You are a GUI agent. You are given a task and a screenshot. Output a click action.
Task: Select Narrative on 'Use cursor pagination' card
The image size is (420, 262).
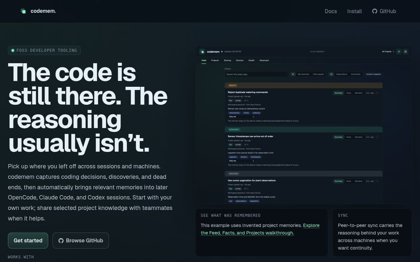[x=359, y=181]
